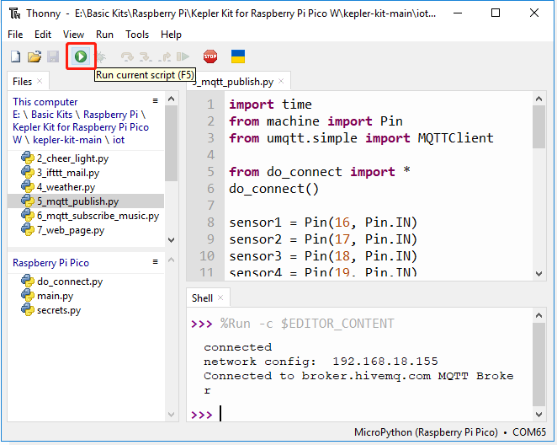557x445 pixels.
Task: Click Python icon beside do_connect.py
Action: (28, 281)
